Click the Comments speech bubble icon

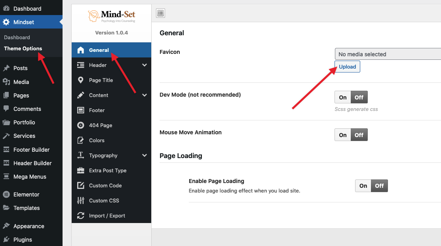pos(6,109)
